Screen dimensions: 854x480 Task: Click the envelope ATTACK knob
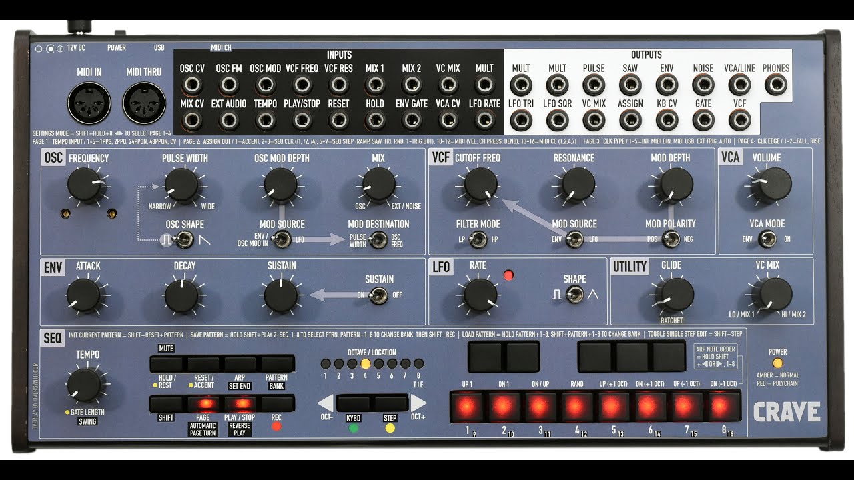tap(84, 297)
